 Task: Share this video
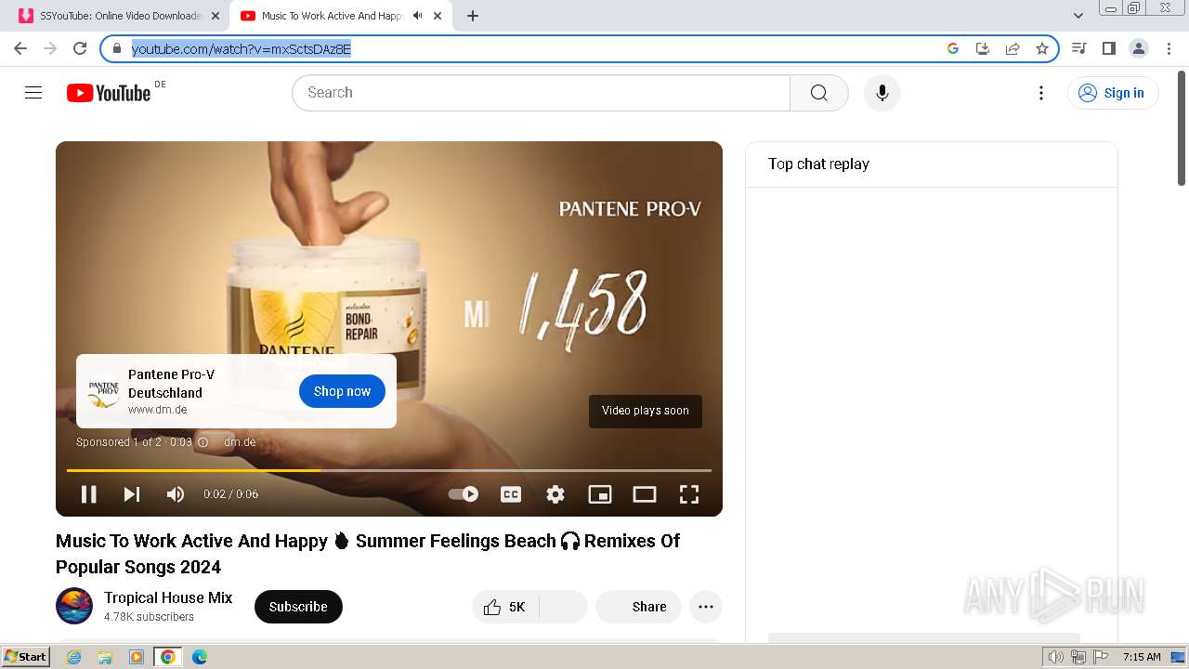pos(638,607)
